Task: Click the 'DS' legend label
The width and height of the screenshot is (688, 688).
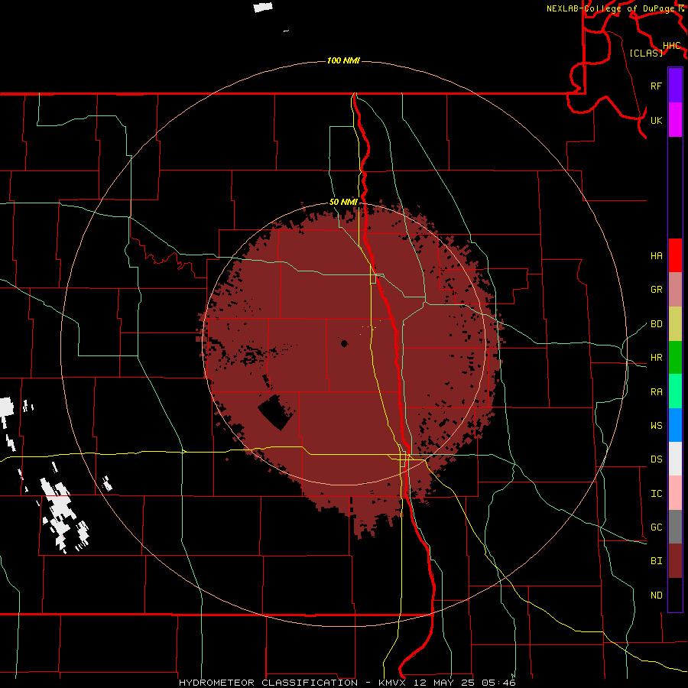Action: coord(657,459)
